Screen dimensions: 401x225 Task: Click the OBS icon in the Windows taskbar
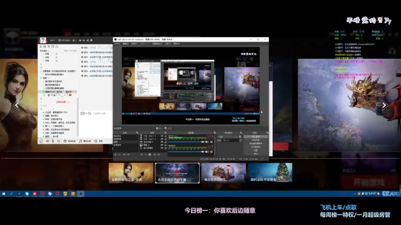coord(81,194)
